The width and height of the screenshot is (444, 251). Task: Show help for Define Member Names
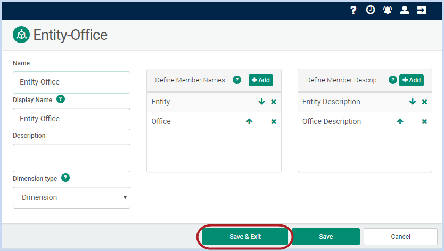point(237,80)
